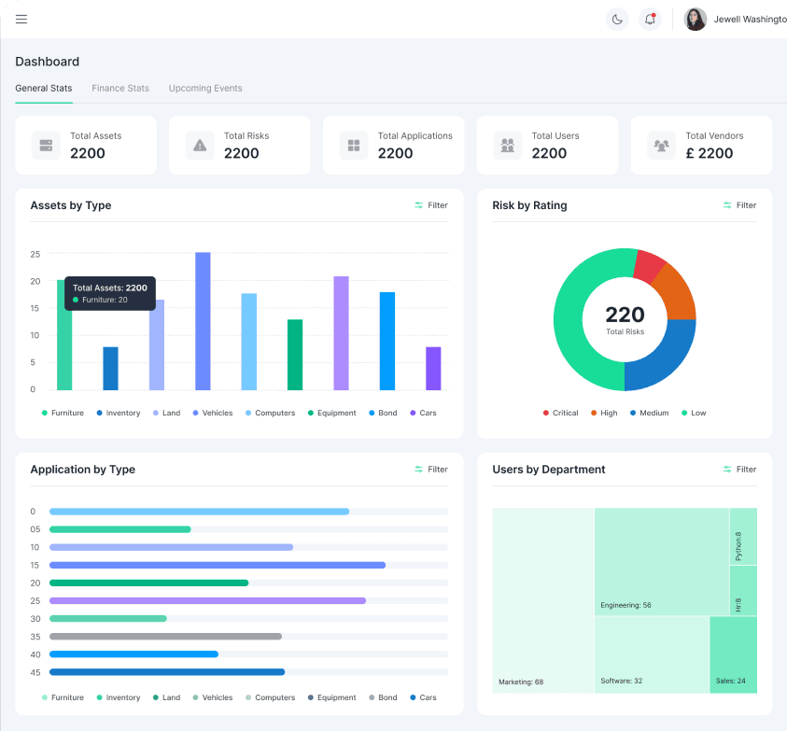This screenshot has height=731, width=787.
Task: Open notifications bell icon
Action: point(650,20)
